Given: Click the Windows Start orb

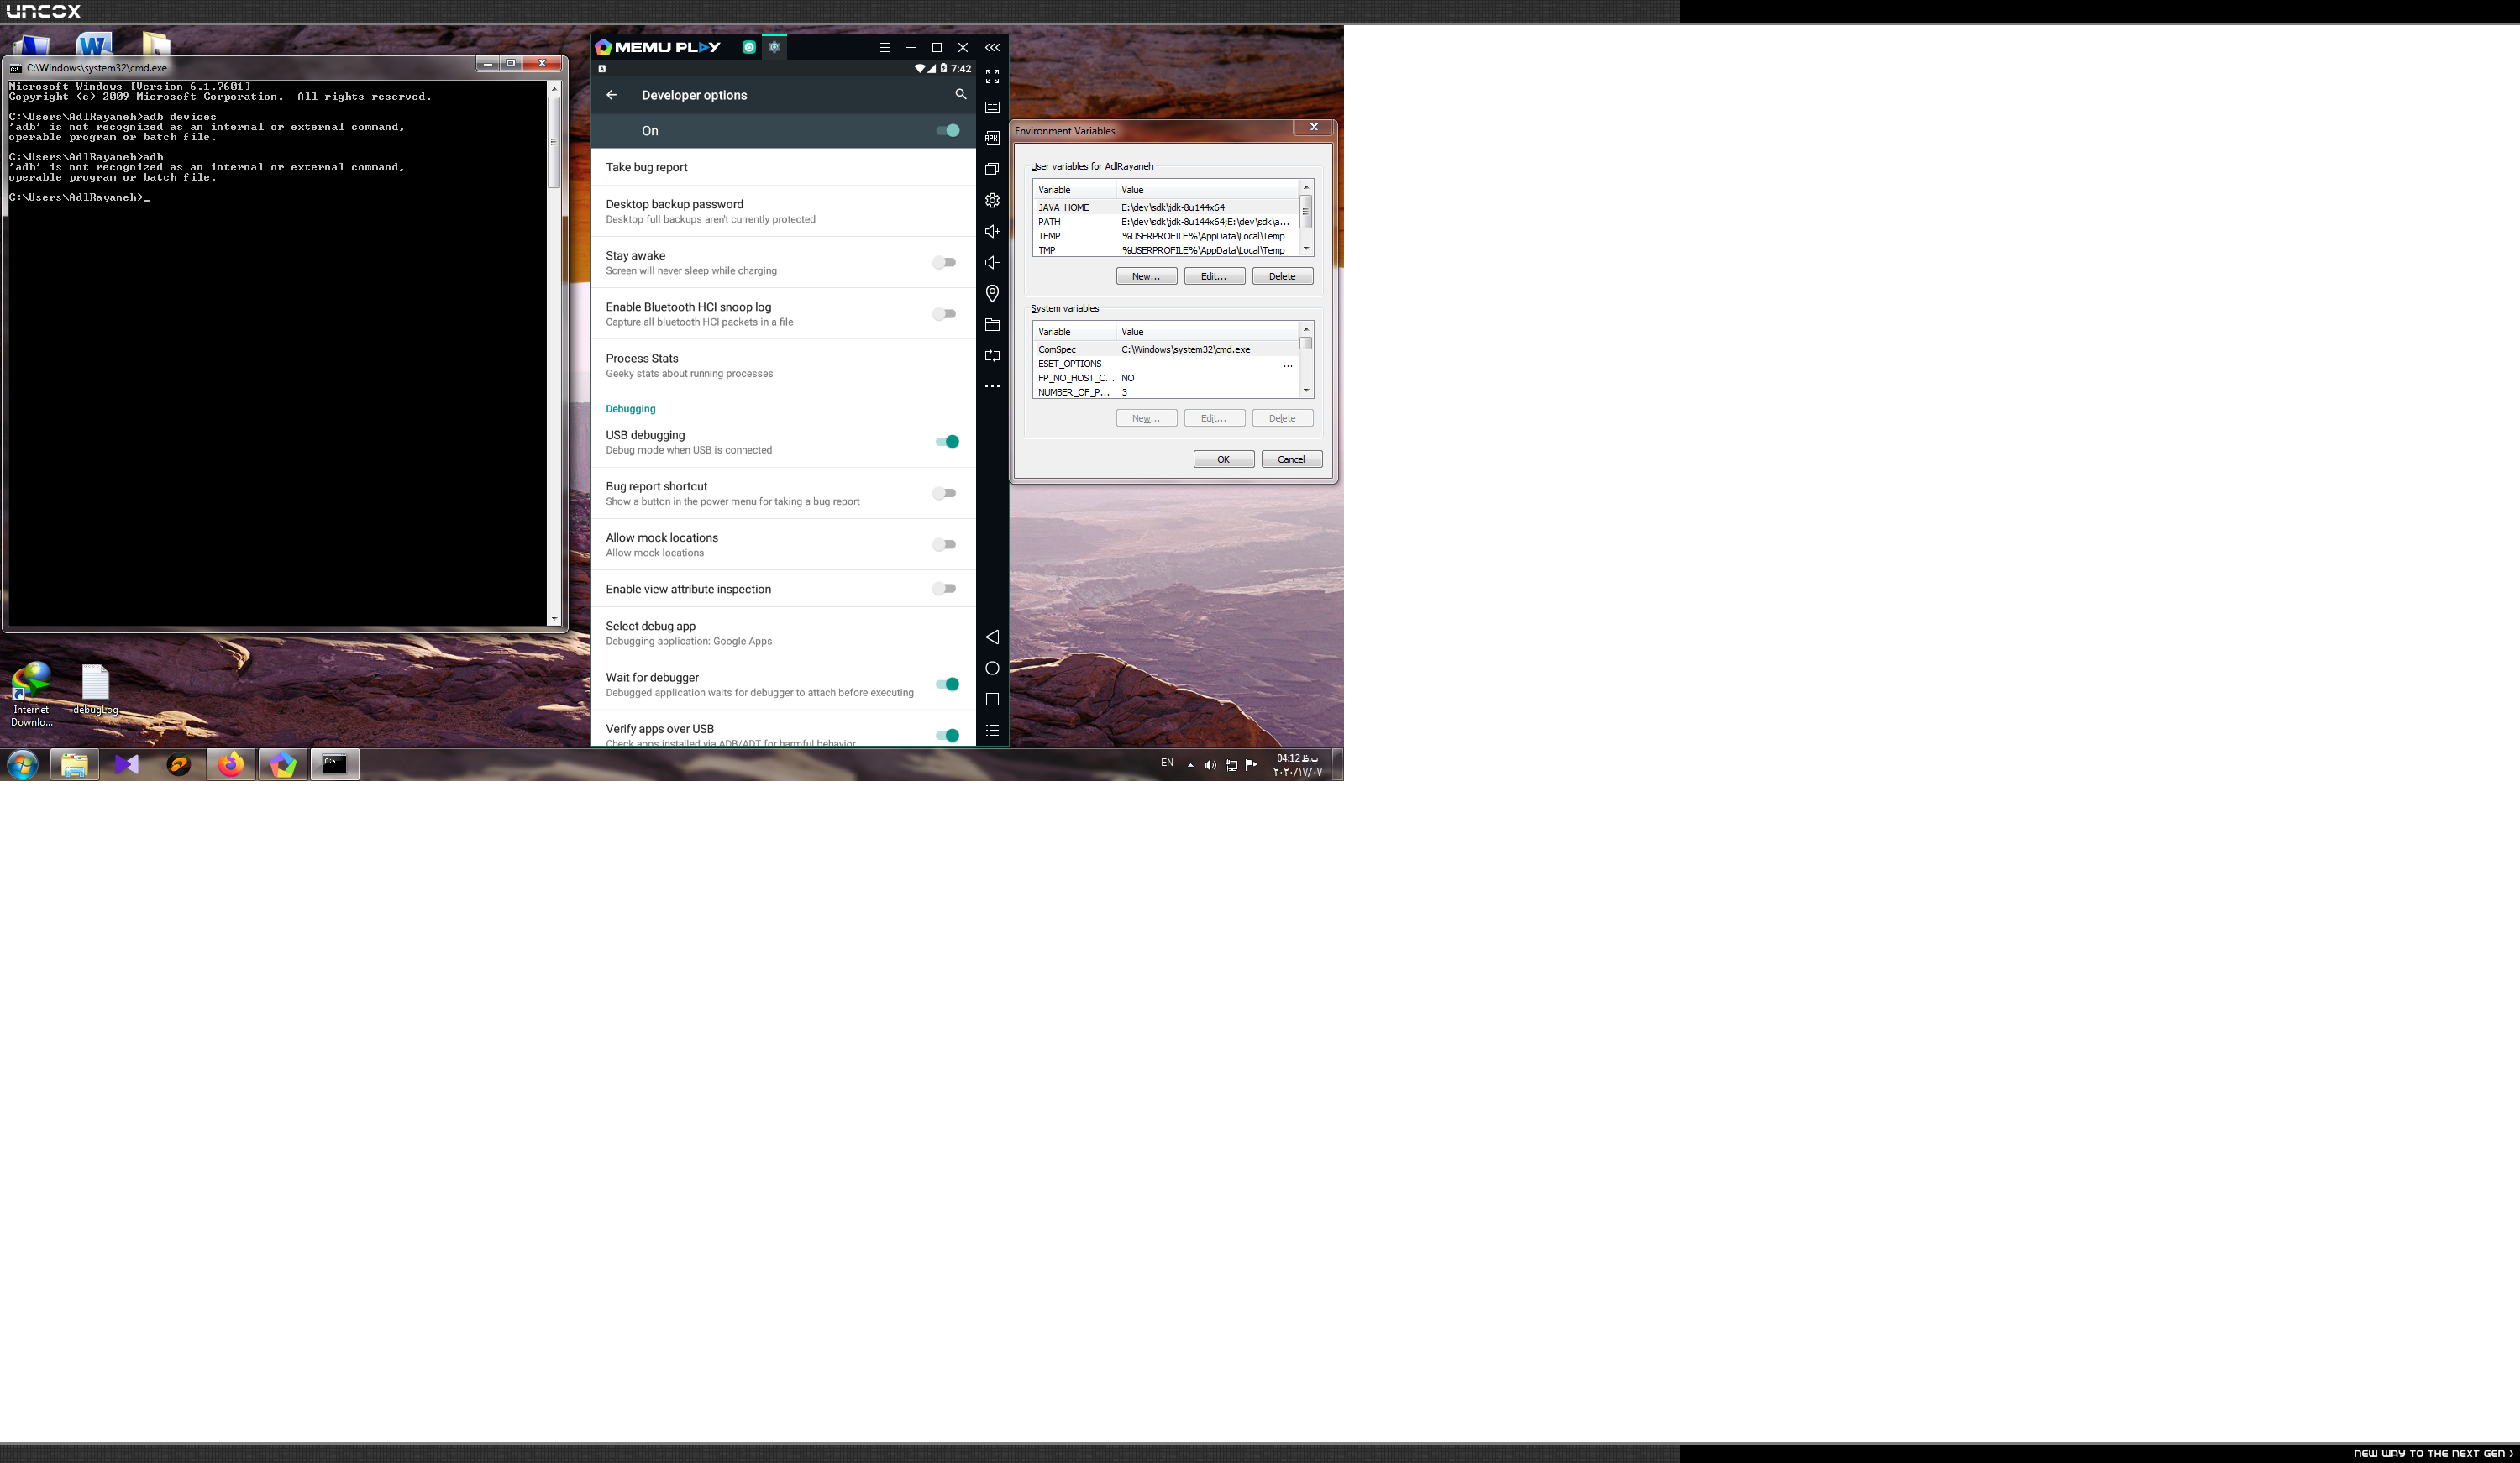Looking at the screenshot, I should pos(22,765).
